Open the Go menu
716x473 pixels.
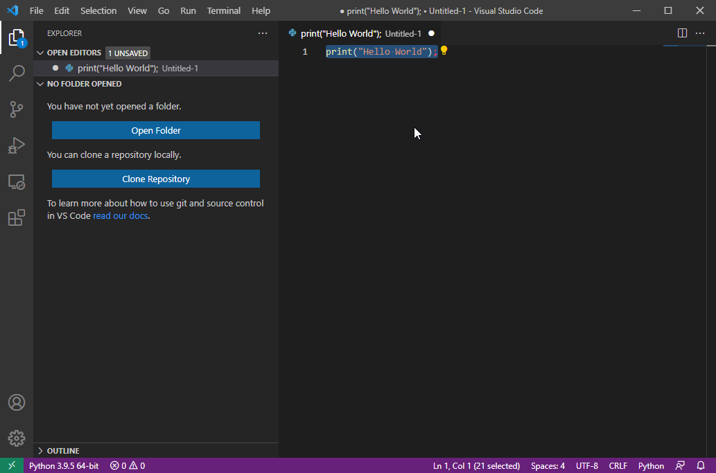164,10
